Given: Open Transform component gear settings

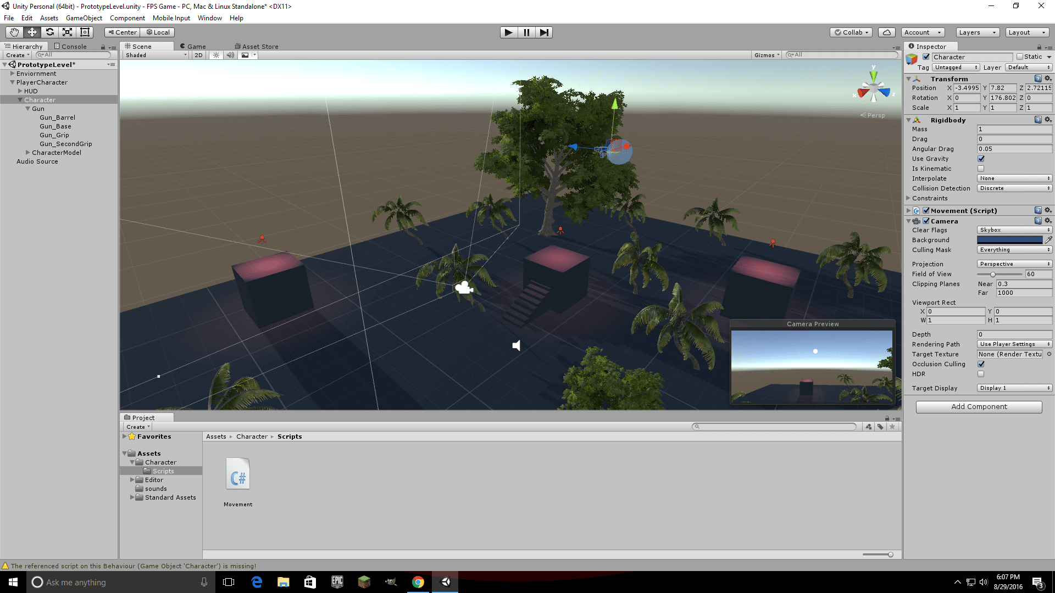Looking at the screenshot, I should point(1048,79).
